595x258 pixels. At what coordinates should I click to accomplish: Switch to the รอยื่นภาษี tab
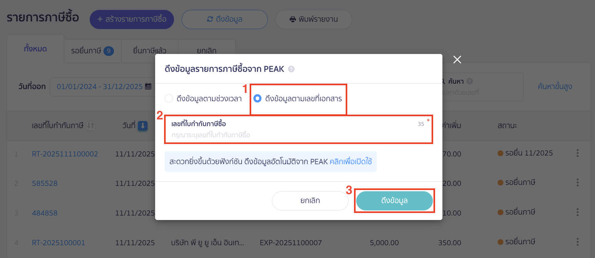point(92,50)
